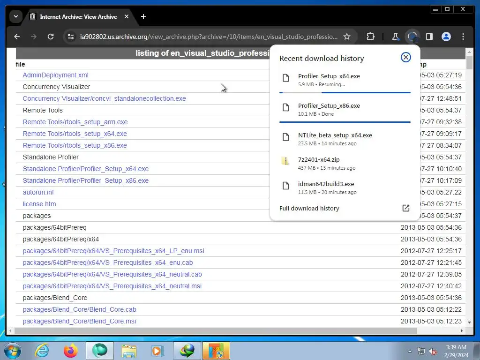Click file icon beside Profiler_Setup_x64.exe download
480x360 pixels.
pos(285,78)
